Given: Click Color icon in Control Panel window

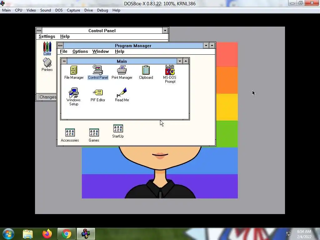Looking at the screenshot, I should 47,48.
